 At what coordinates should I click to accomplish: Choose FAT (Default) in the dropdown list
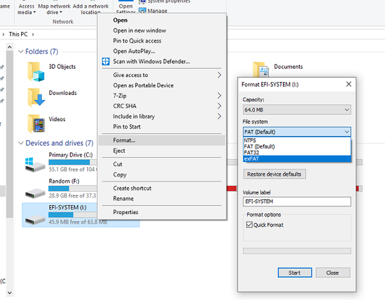point(296,147)
